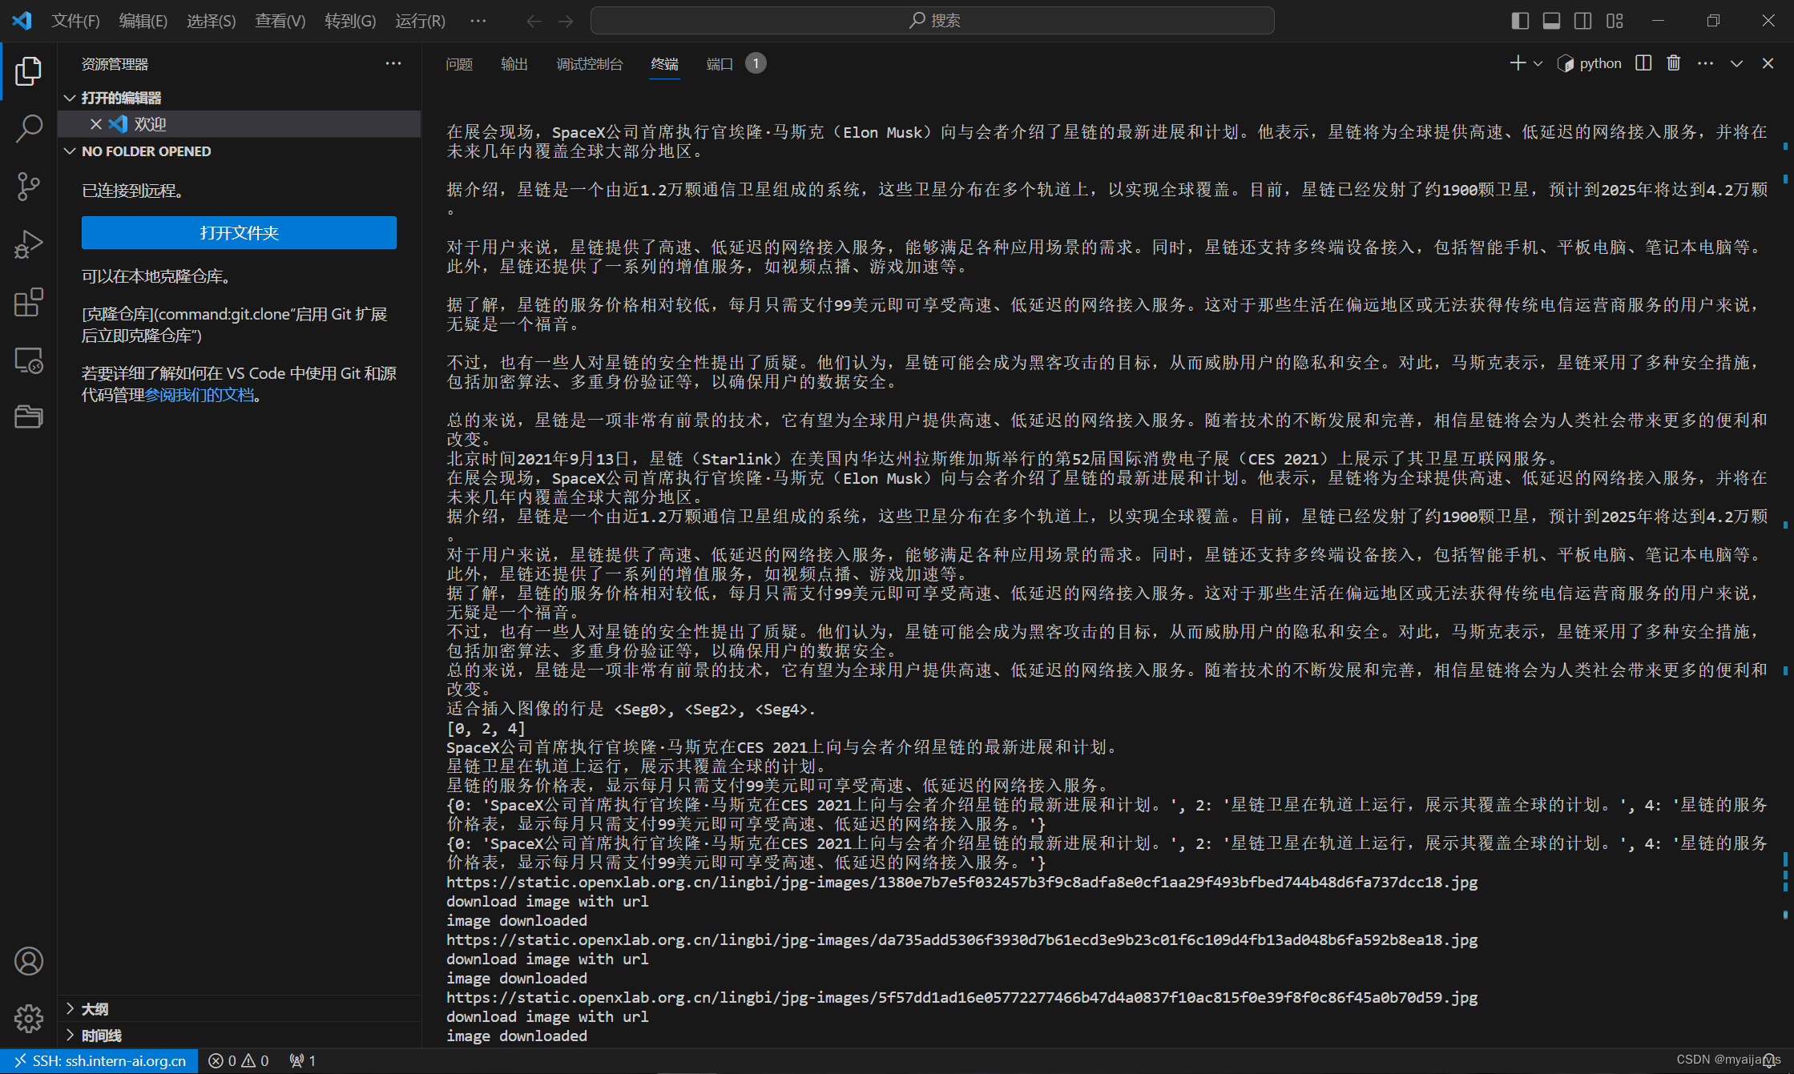Image resolution: width=1794 pixels, height=1074 pixels.
Task: Open the Run and Debug view
Action: [29, 244]
